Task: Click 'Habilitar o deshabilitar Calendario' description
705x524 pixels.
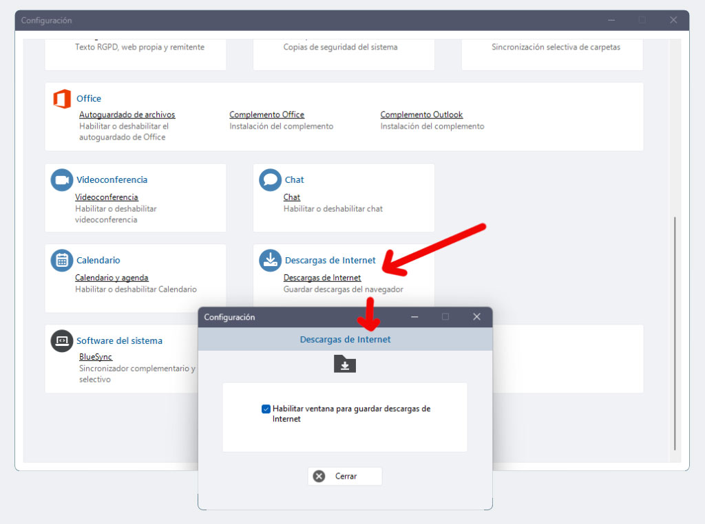Action: pyautogui.click(x=136, y=290)
